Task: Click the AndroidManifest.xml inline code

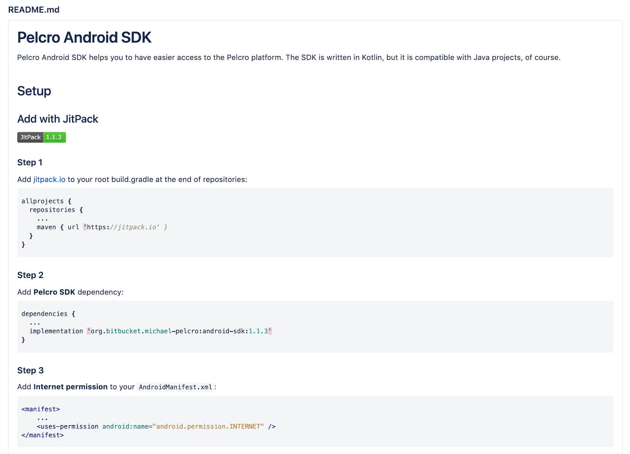Action: pos(176,387)
